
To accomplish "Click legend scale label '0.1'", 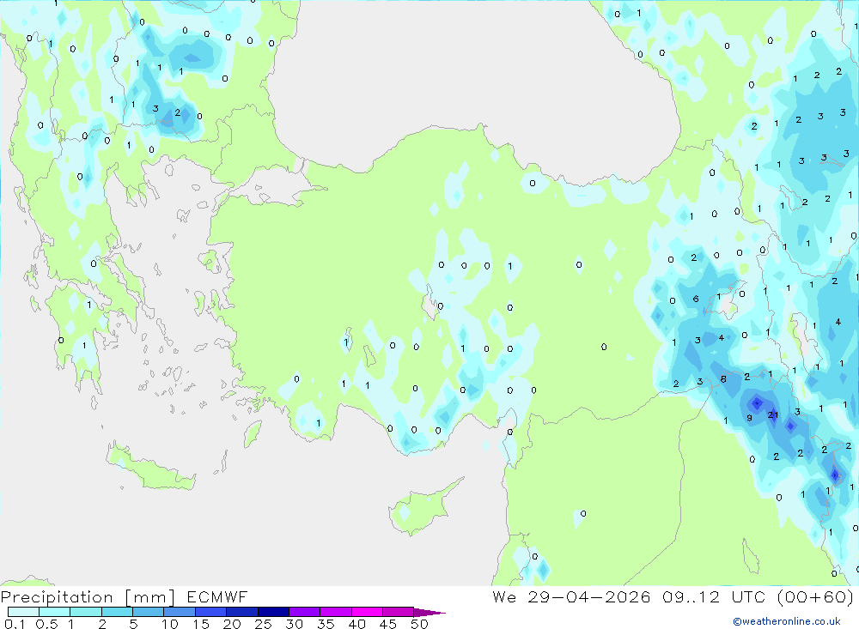I will point(15,624).
